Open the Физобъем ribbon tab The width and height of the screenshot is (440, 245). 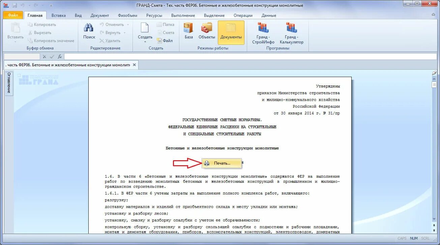(x=127, y=15)
